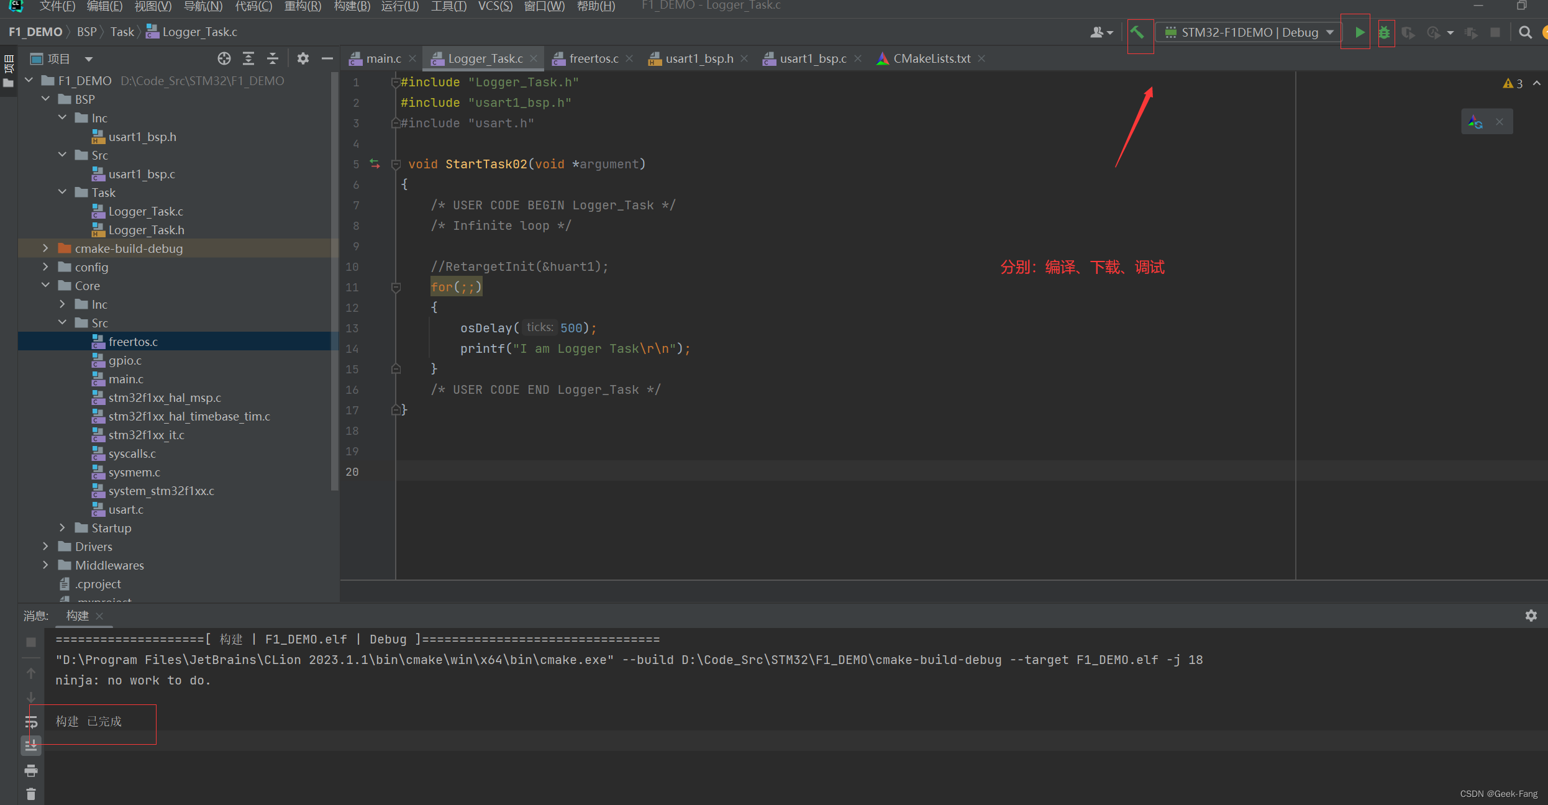
Task: Click Select Opened File crosshair icon
Action: pyautogui.click(x=224, y=58)
